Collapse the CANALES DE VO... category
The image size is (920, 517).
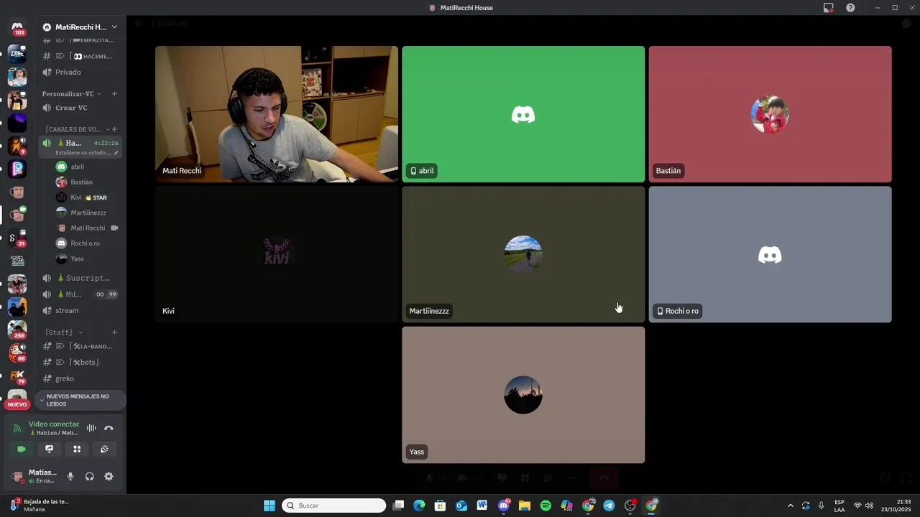tap(76, 129)
